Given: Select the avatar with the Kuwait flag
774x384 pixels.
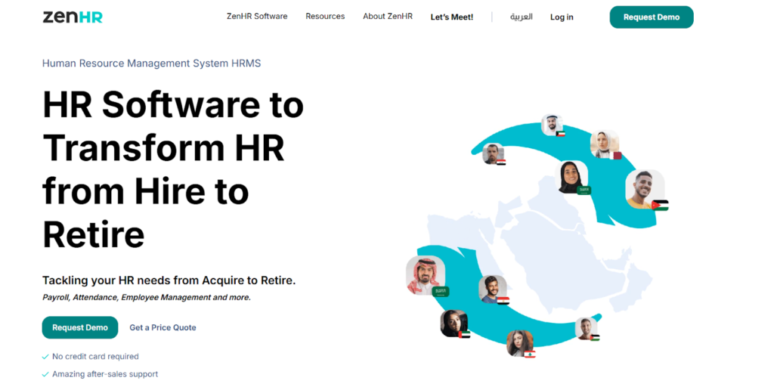Looking at the screenshot, I should tap(552, 125).
